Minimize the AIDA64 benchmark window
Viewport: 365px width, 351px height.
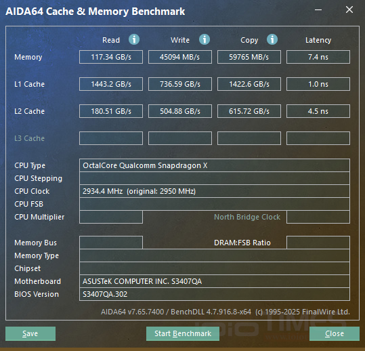318,9
